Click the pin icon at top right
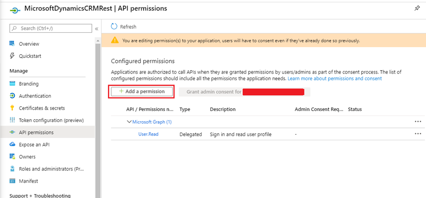This screenshot has height=198, width=426. point(416,8)
